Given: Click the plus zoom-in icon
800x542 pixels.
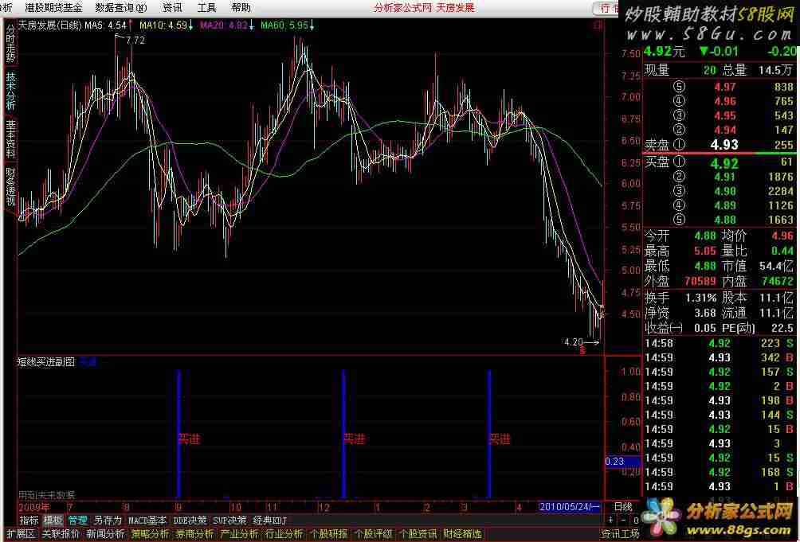Looking at the screenshot, I should point(610,521).
